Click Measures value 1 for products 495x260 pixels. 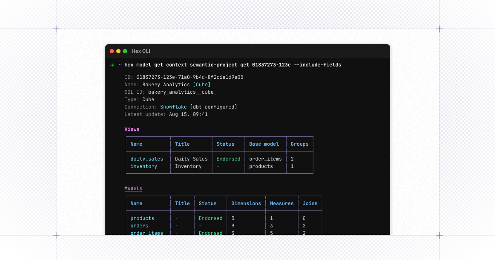(x=271, y=218)
